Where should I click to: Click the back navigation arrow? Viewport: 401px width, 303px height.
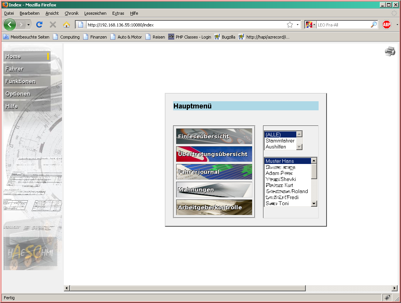[x=10, y=25]
